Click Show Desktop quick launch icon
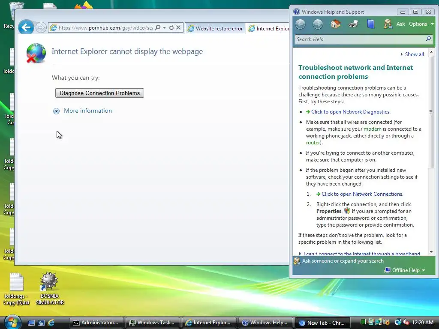The image size is (439, 329). tap(31, 323)
